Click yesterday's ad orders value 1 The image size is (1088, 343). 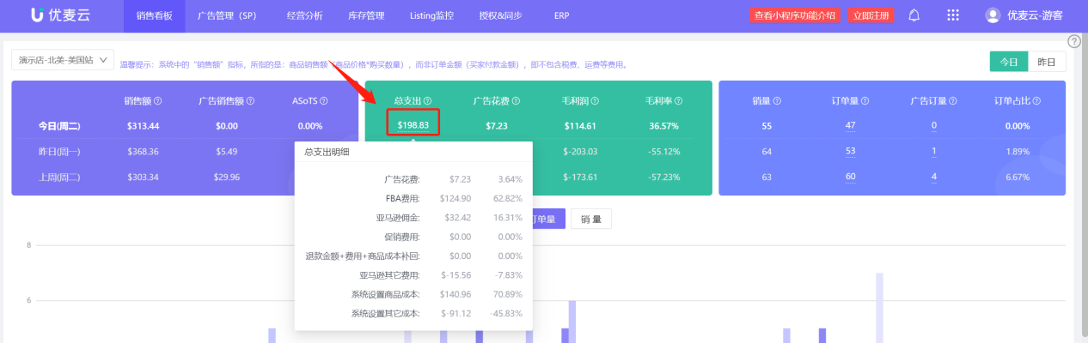tap(934, 152)
